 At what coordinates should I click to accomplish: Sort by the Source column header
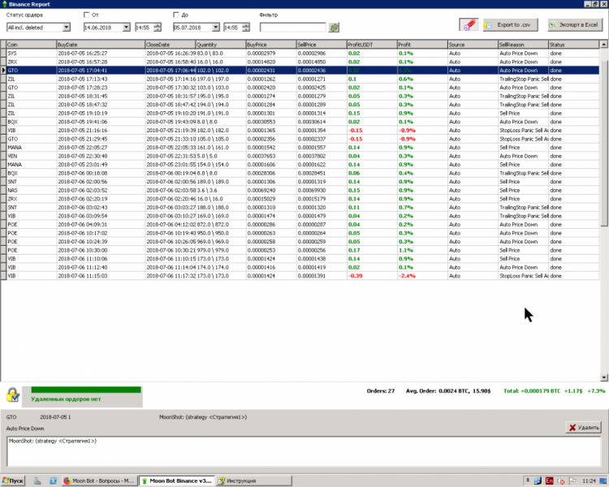[473, 45]
